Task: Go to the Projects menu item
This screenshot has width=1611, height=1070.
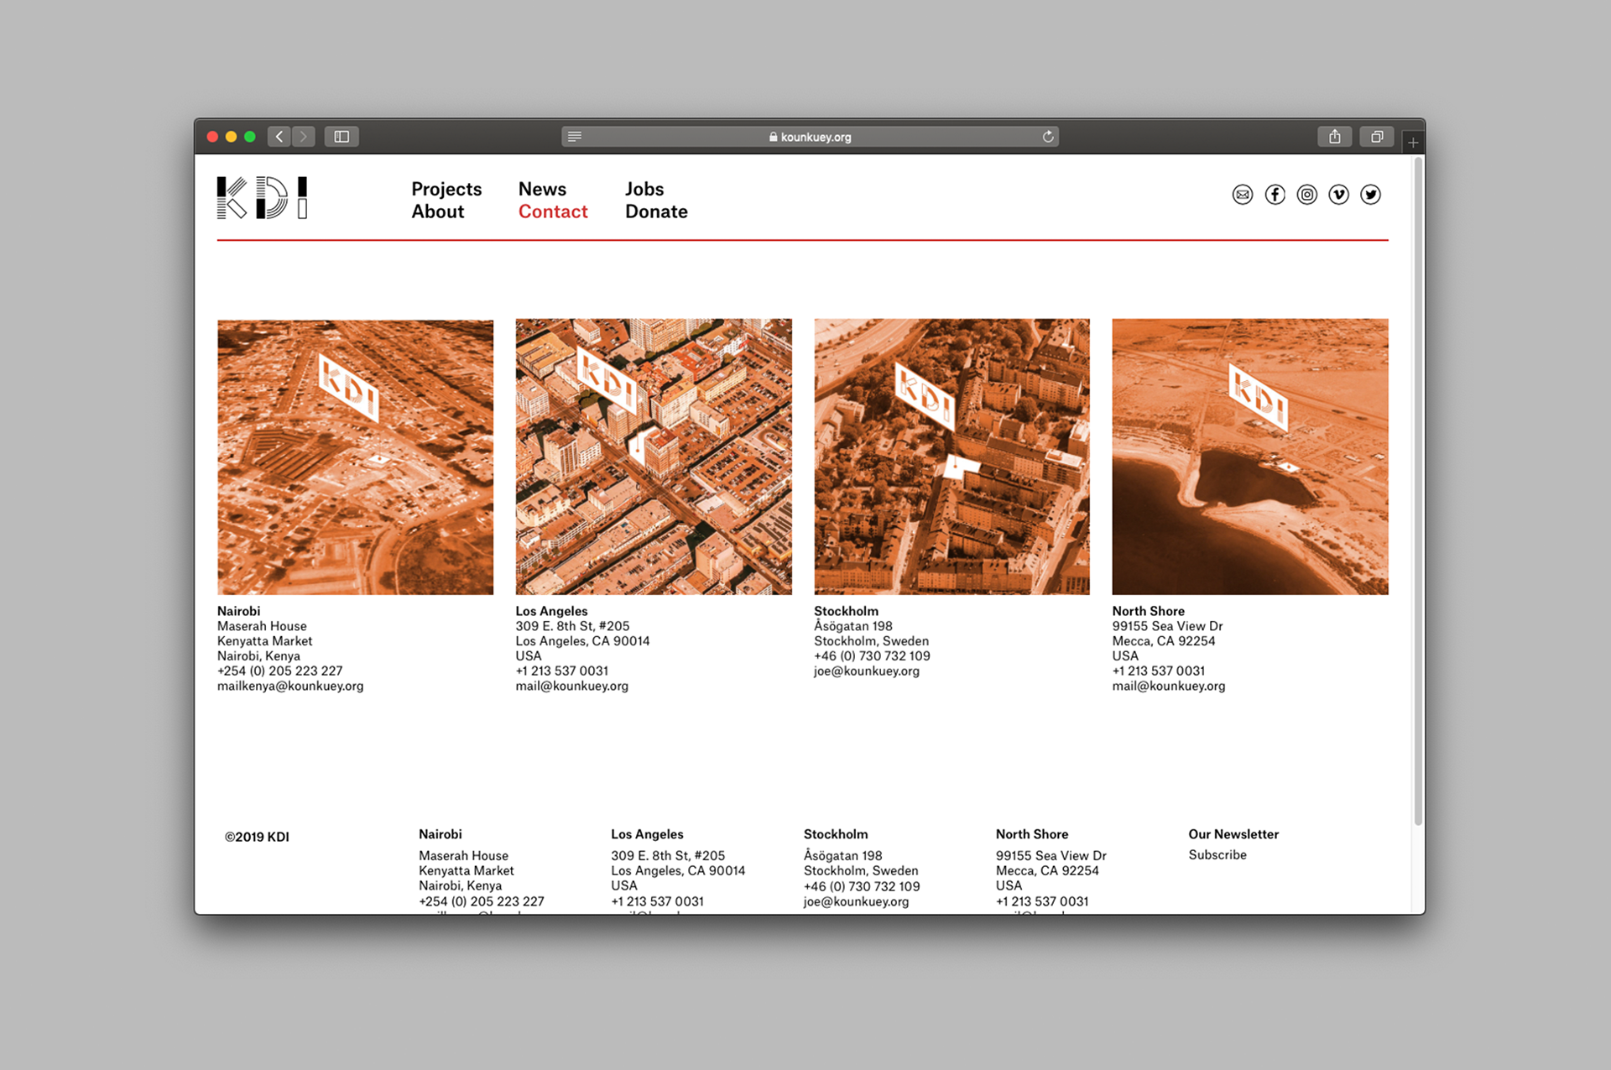Action: pyautogui.click(x=446, y=189)
